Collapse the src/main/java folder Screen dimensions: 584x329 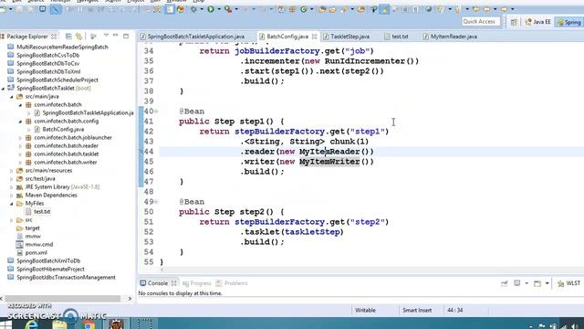coord(12,97)
